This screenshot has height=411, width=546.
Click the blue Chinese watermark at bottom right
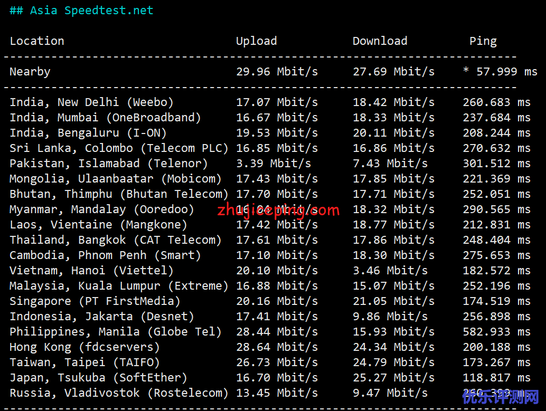pyautogui.click(x=501, y=397)
